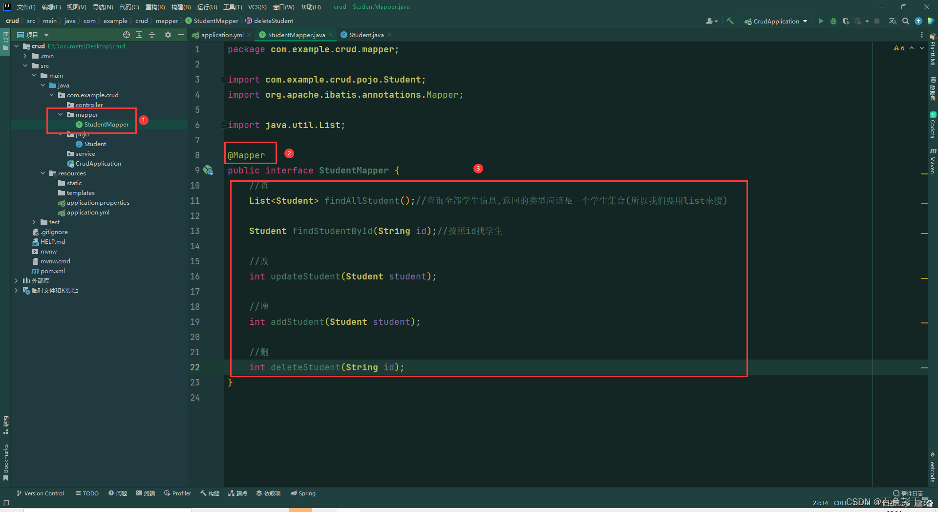Open the Profiler tool window
Screen dimensions: 938x512
point(178,493)
